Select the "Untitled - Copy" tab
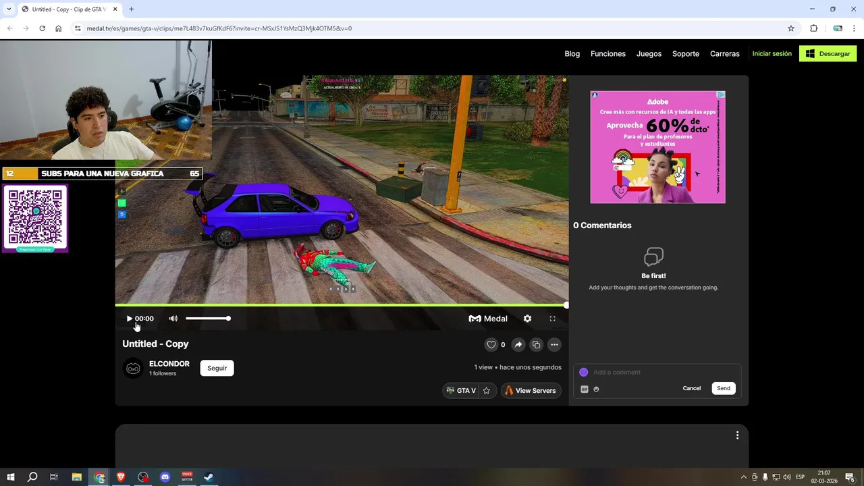The height and width of the screenshot is (486, 864). coord(69,9)
